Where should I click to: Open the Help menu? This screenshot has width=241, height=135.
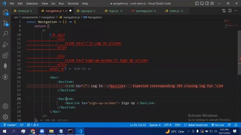point(85,3)
